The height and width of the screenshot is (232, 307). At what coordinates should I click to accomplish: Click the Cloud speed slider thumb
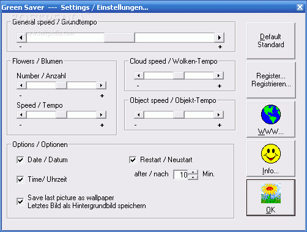(x=179, y=75)
